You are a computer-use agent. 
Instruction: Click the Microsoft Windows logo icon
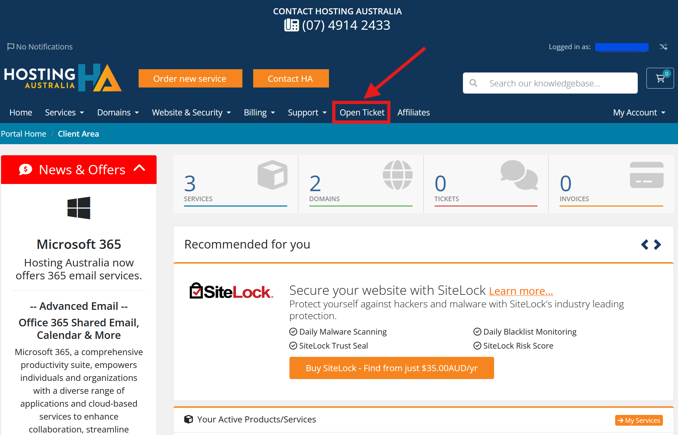click(x=79, y=208)
